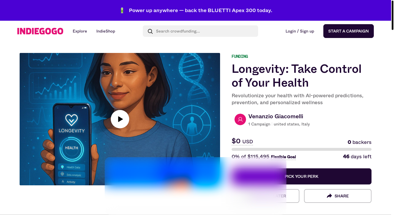
Task: Play the Longevity campaign video
Action: coord(120,119)
